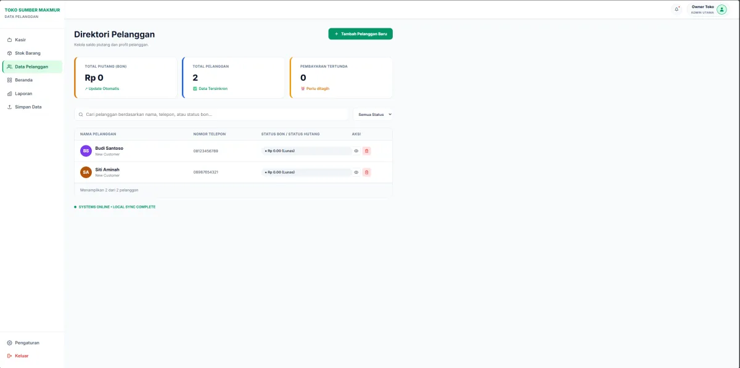Image resolution: width=740 pixels, height=368 pixels.
Task: Navigate to Beranda
Action: [32, 80]
